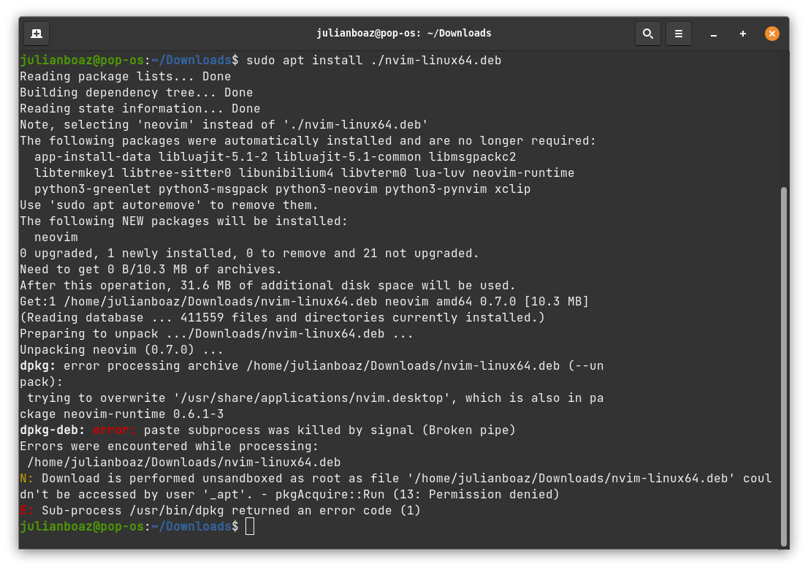Click the package name 'python3-greenlet'
Screen dimensions: 808x570
click(x=93, y=189)
